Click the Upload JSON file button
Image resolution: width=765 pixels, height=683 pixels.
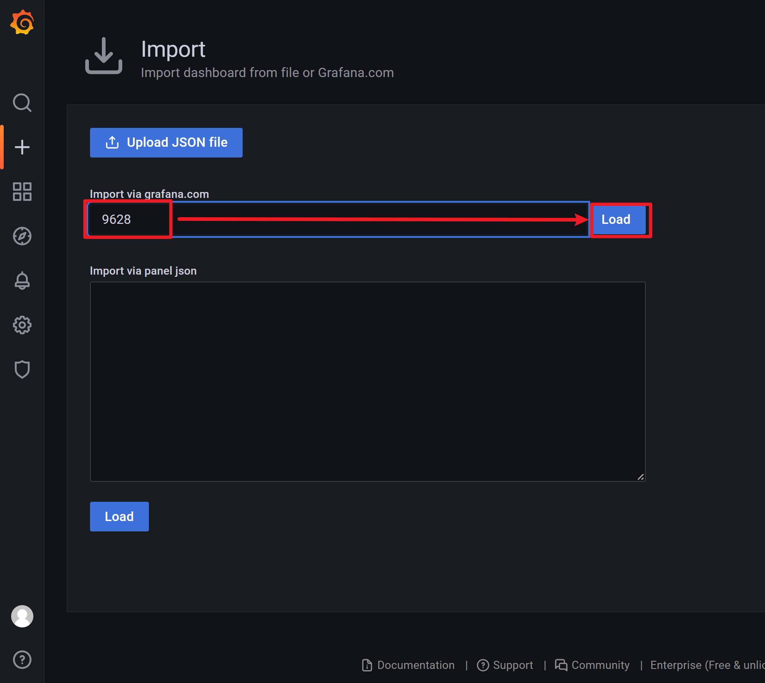coord(166,143)
